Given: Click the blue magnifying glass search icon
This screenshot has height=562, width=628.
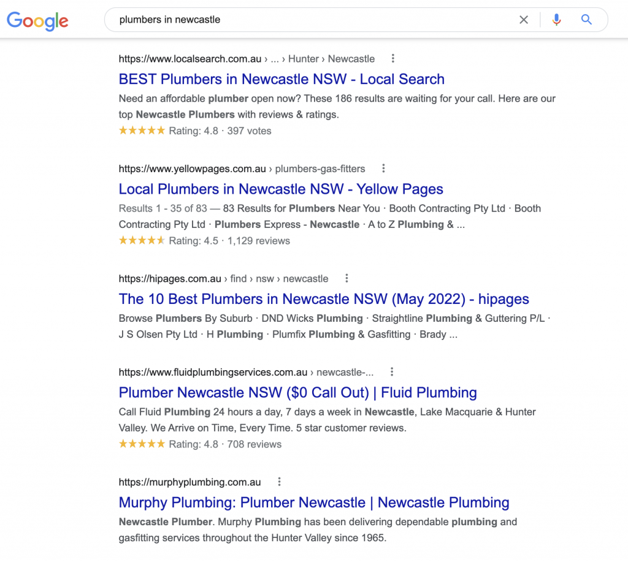Looking at the screenshot, I should pyautogui.click(x=586, y=20).
